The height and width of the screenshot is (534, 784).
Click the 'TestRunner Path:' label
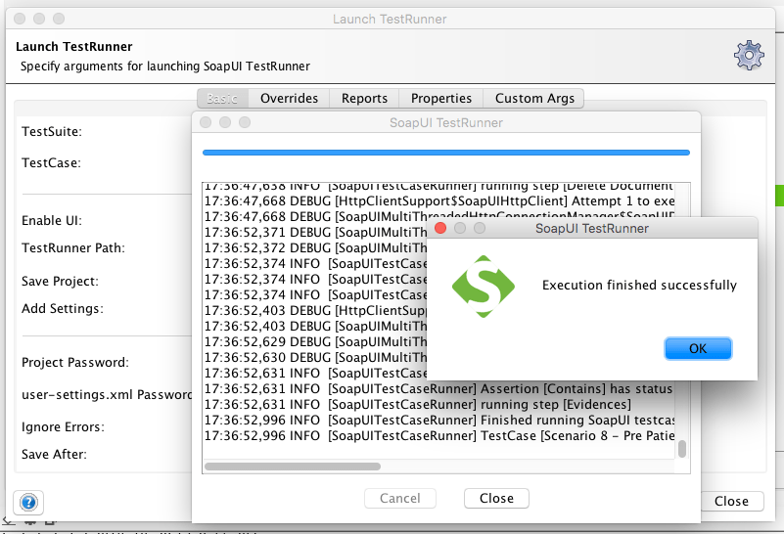click(x=73, y=248)
